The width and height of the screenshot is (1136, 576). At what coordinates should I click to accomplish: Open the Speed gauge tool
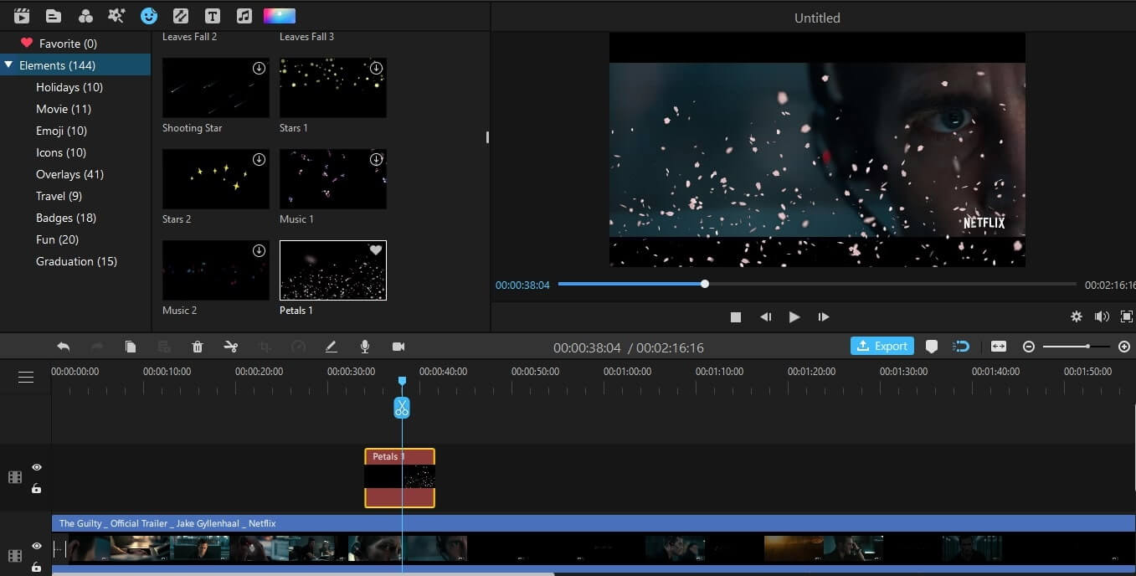tap(298, 347)
